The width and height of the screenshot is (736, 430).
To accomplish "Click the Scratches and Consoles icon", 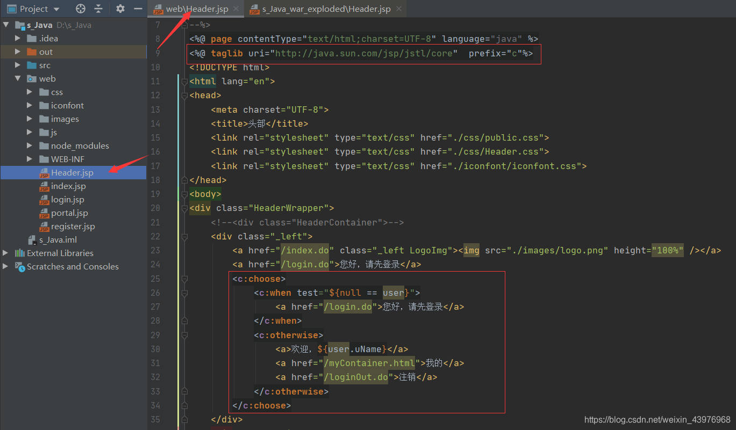I will (x=20, y=266).
